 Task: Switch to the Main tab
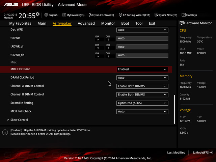pos(42,23)
